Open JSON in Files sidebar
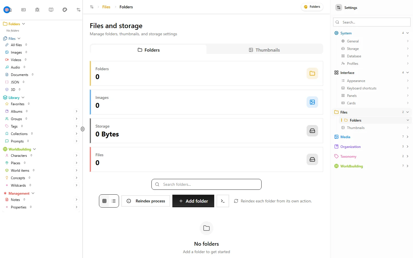413x258 pixels. [15, 82]
